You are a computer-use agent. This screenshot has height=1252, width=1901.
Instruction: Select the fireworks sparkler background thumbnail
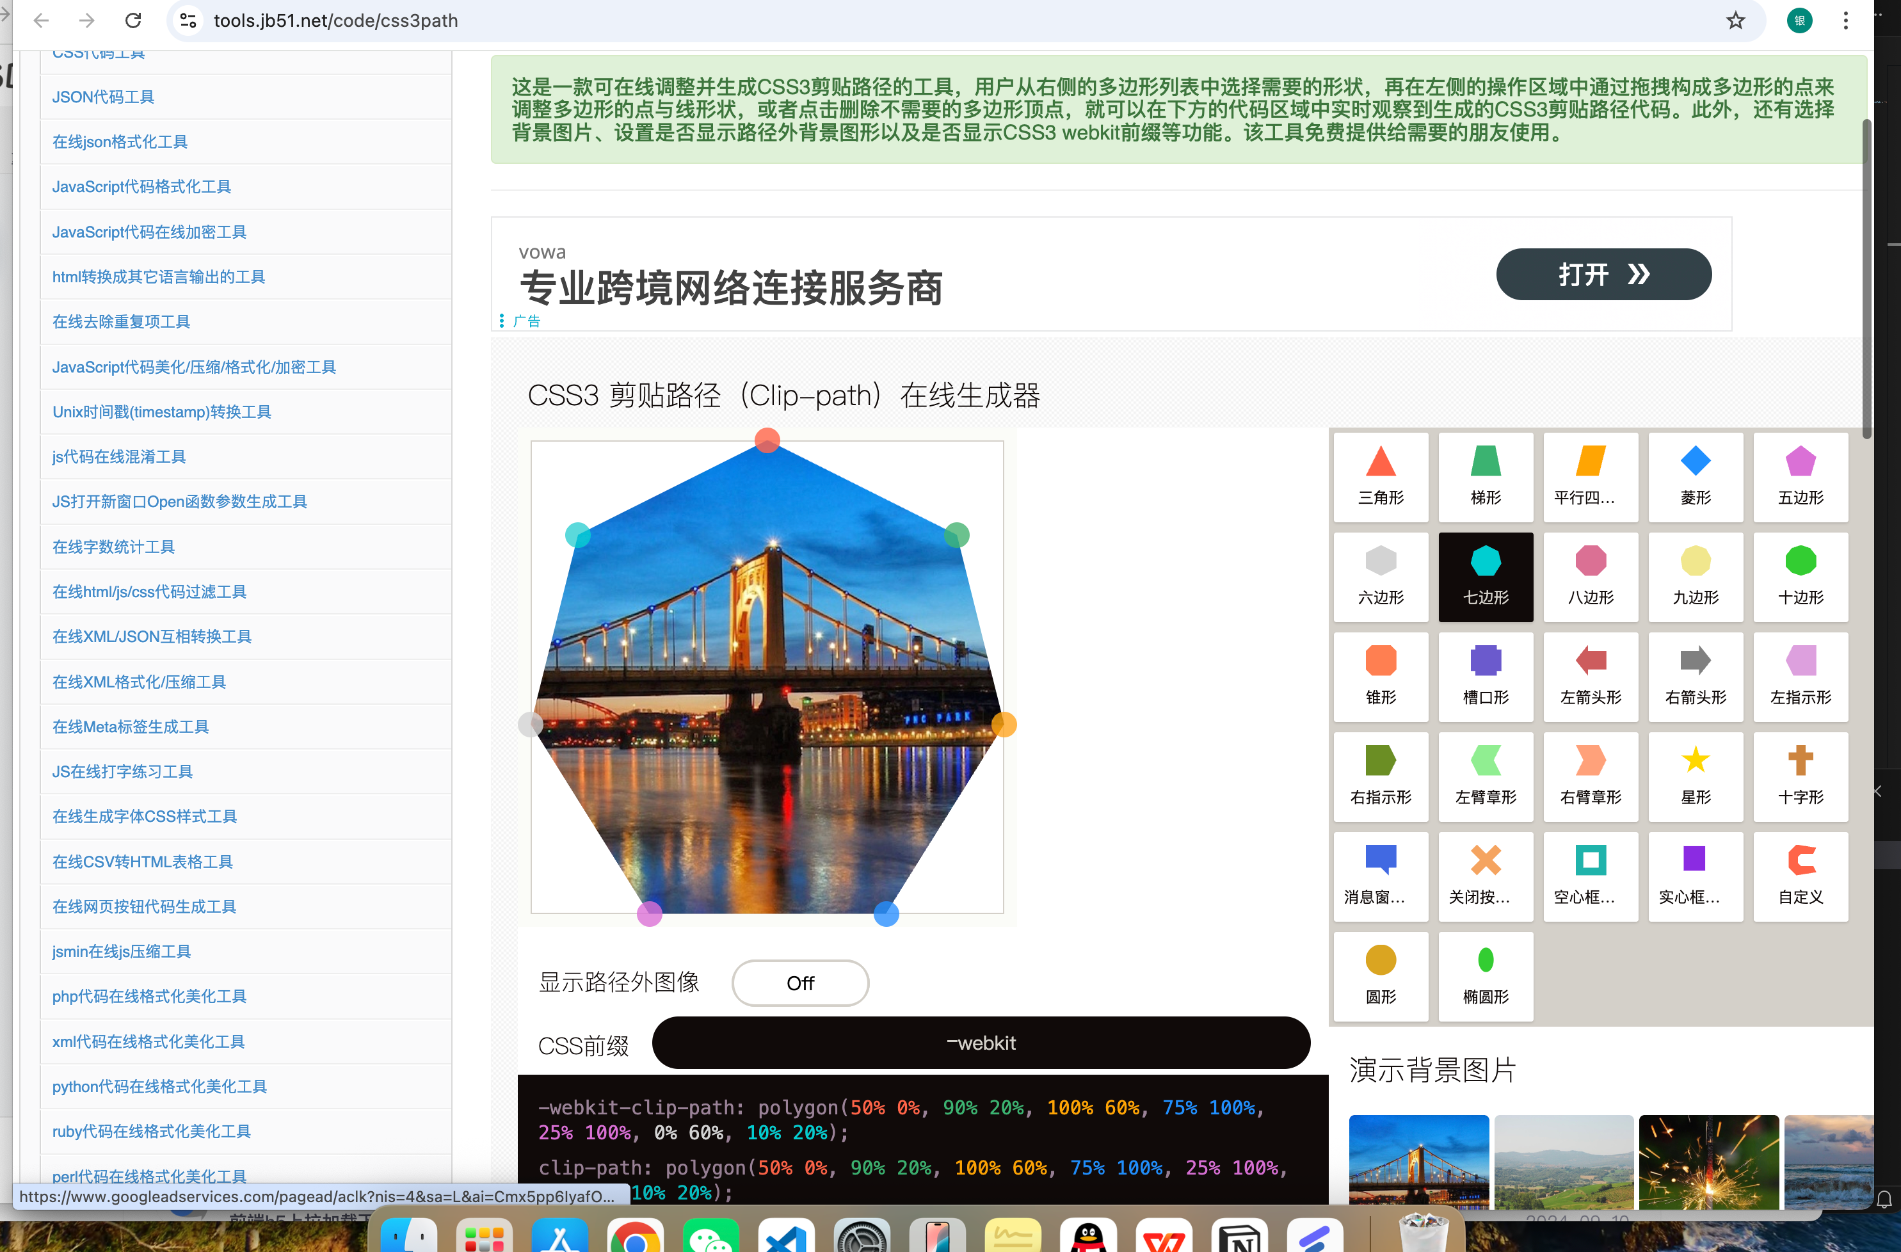tap(1708, 1160)
